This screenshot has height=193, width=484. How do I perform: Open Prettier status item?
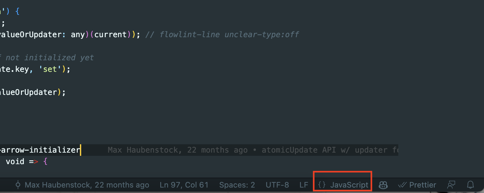point(417,185)
